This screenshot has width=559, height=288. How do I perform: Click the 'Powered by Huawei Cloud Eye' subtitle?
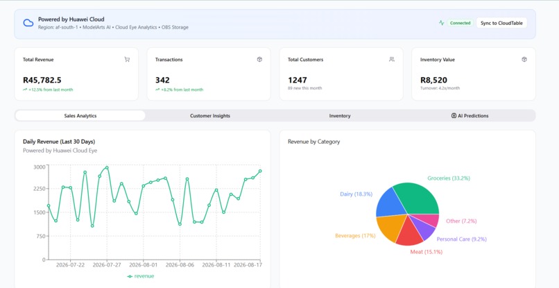(x=60, y=151)
